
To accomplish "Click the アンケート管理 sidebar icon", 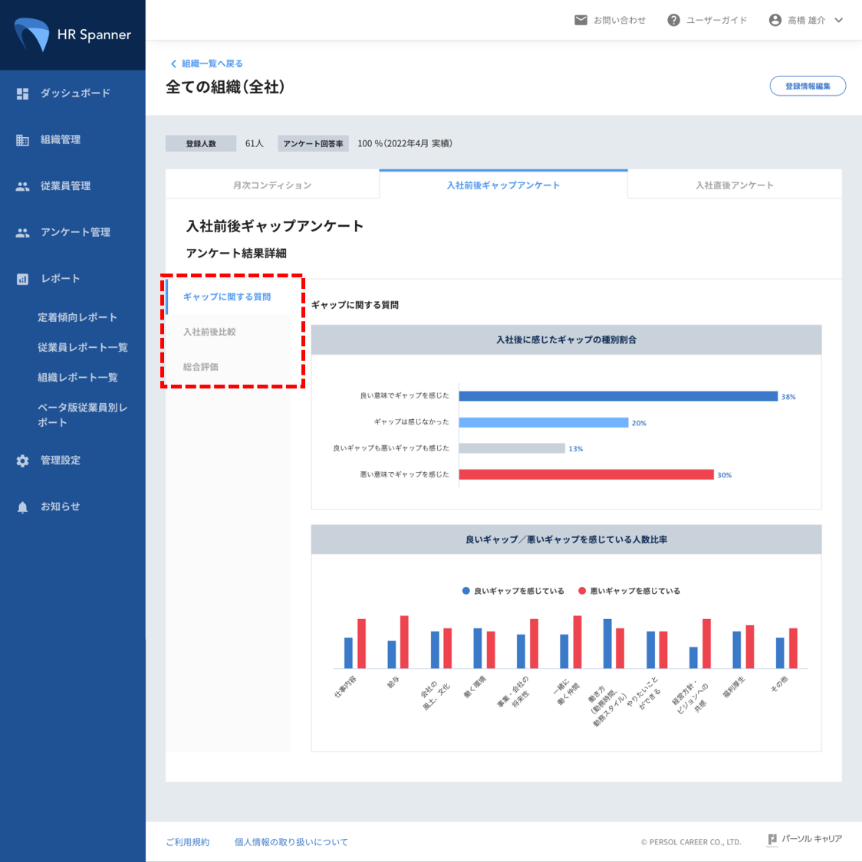I will pos(22,233).
